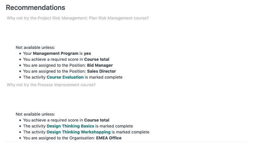The height and width of the screenshot is (146, 258).
Task: Click second 'Not available unless:' label
Action: (35, 114)
